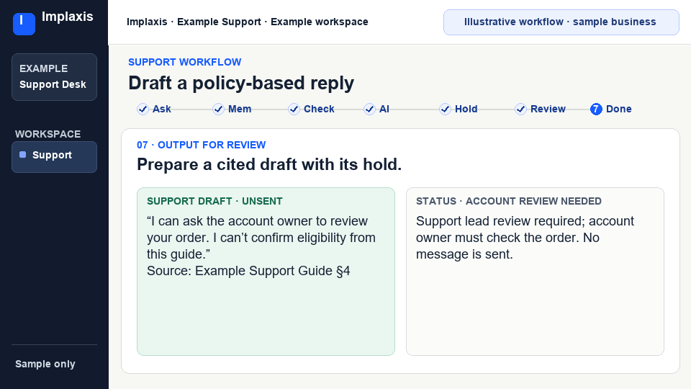The height and width of the screenshot is (389, 691).
Task: Click the Illustrative workflow · sample business badge
Action: click(x=561, y=22)
